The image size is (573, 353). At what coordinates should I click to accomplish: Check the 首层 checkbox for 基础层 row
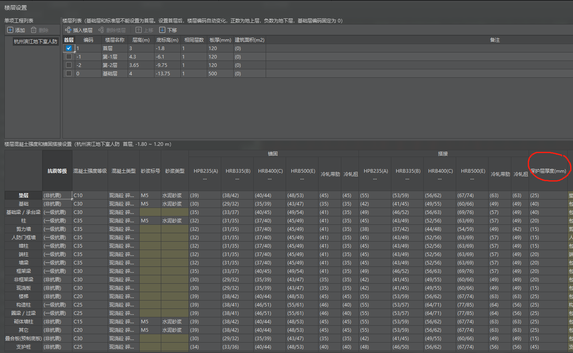click(69, 73)
